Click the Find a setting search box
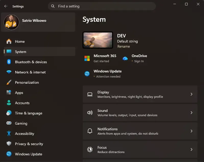Screen dimensions: 204x162 (x=102, y=6)
